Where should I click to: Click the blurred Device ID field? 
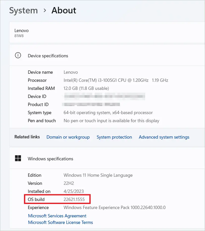[x=105, y=96]
